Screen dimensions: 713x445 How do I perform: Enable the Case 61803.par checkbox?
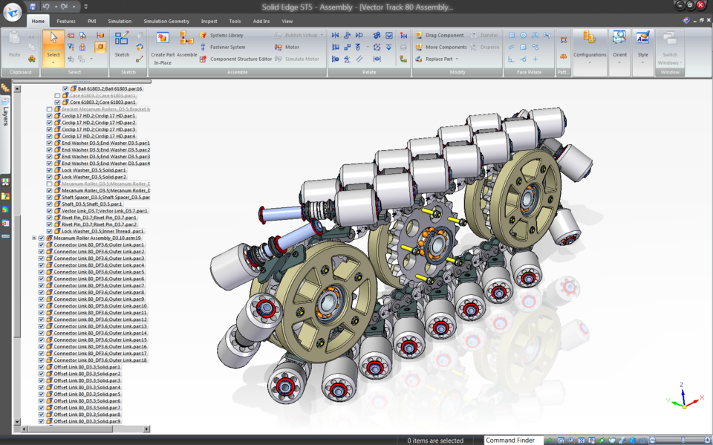56,95
